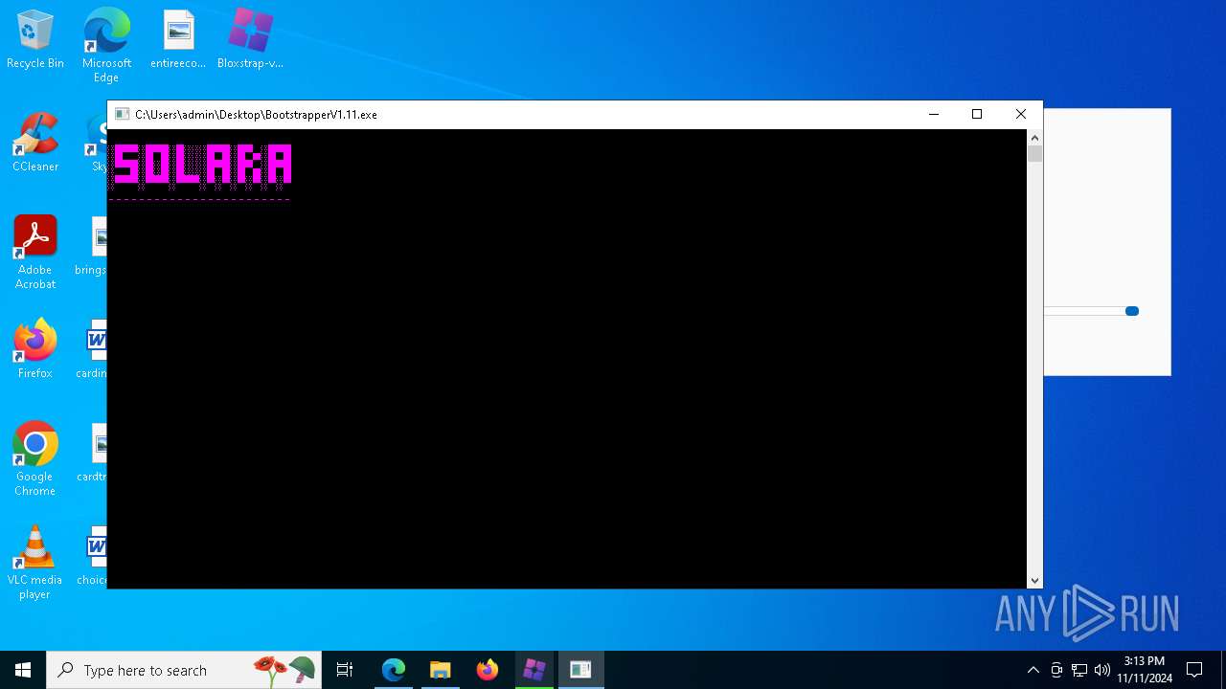Click the console scrollbar up arrow
This screenshot has height=689, width=1226.
[1034, 138]
